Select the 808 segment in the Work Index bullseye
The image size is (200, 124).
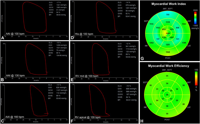(178, 27)
